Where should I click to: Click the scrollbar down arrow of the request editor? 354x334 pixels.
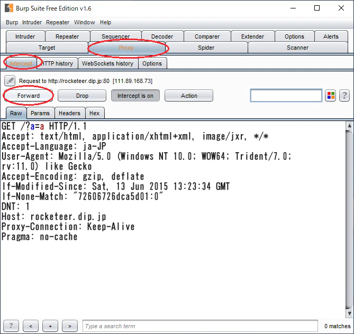[349, 313]
